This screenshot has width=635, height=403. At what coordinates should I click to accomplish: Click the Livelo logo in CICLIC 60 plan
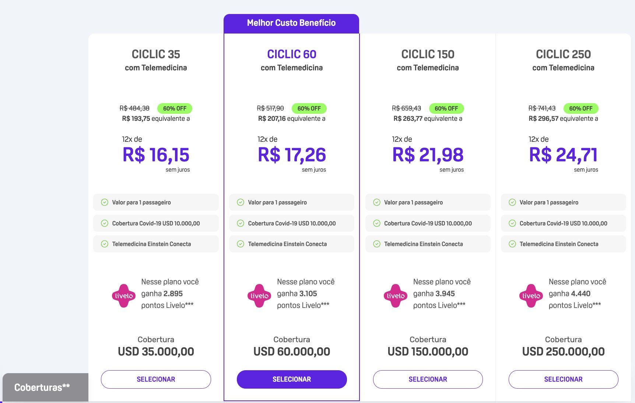[x=259, y=295]
